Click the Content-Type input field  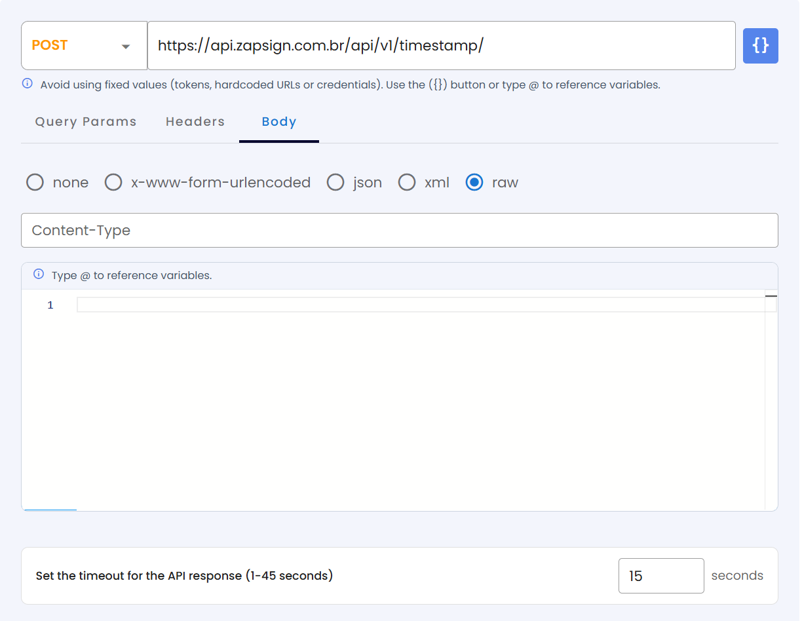(400, 230)
